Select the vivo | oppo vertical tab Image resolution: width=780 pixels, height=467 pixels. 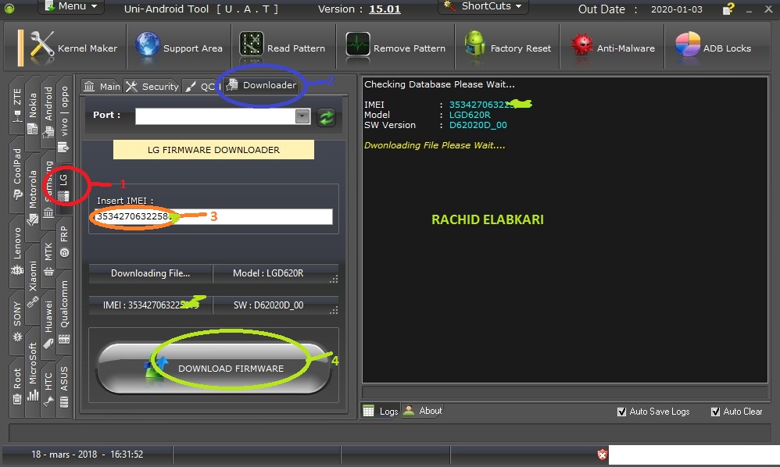(x=64, y=118)
